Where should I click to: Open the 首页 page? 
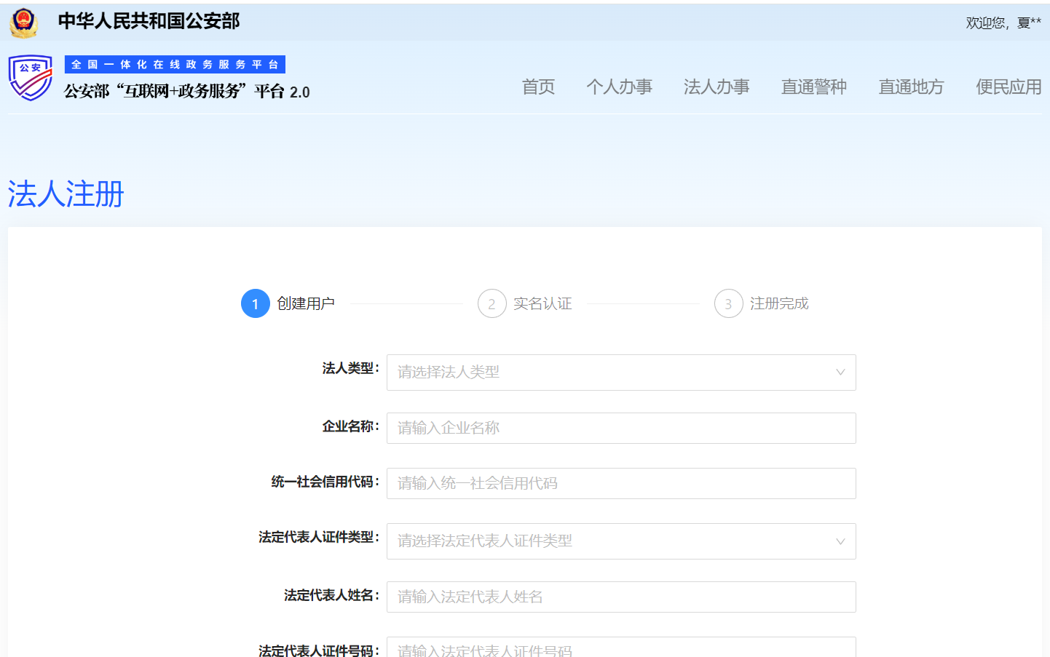coord(538,87)
